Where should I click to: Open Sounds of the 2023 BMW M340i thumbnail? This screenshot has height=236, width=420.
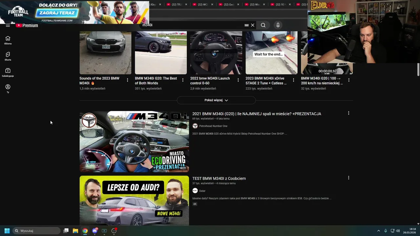(x=105, y=53)
